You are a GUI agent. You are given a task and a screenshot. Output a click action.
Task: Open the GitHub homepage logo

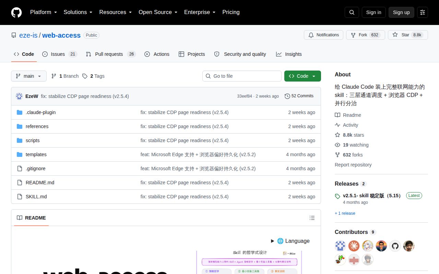click(x=16, y=12)
